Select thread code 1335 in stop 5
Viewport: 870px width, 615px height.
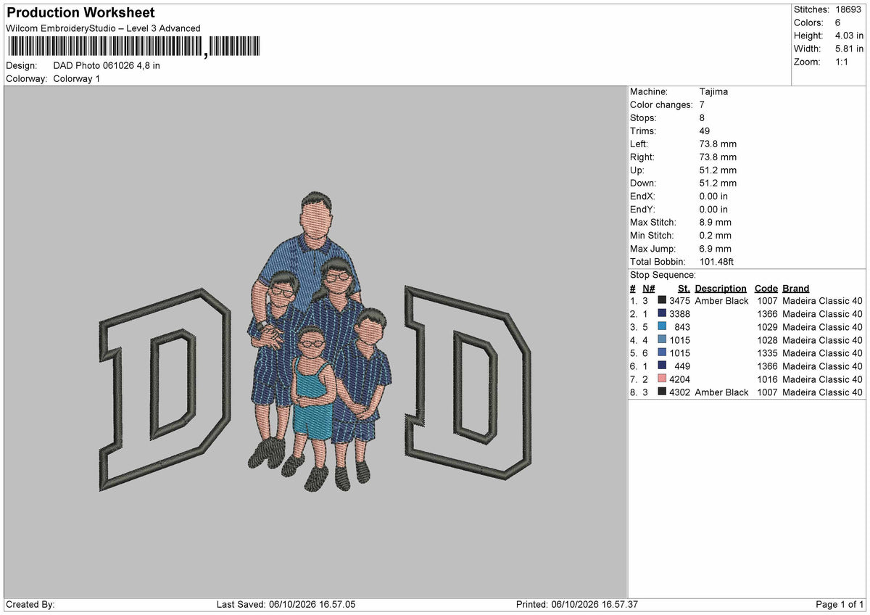pyautogui.click(x=767, y=353)
